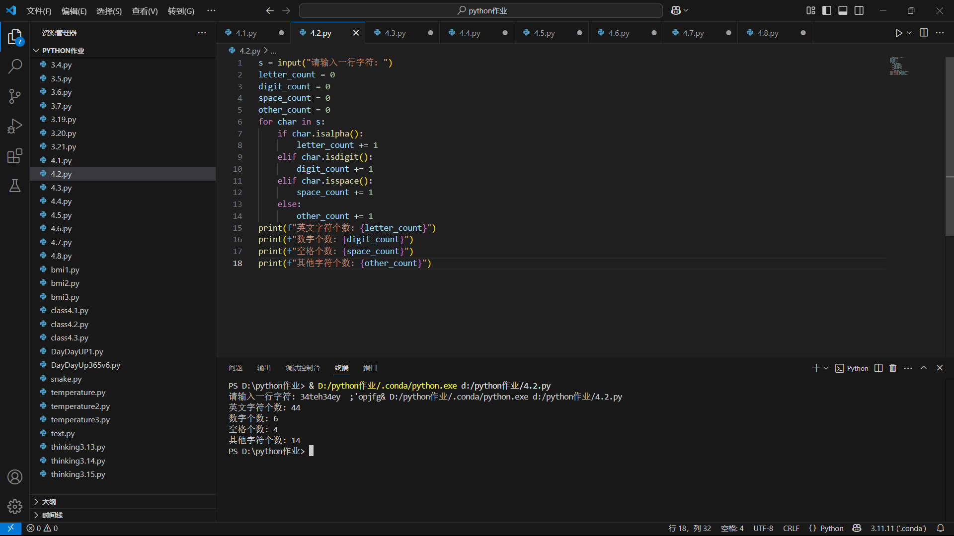The width and height of the screenshot is (954, 536).
Task: Kill terminal with trash icon
Action: click(x=893, y=368)
